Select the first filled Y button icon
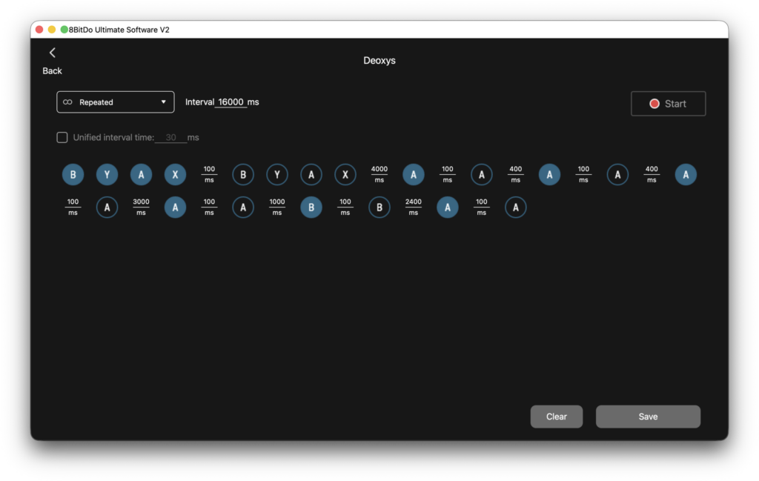The width and height of the screenshot is (759, 481). point(107,175)
